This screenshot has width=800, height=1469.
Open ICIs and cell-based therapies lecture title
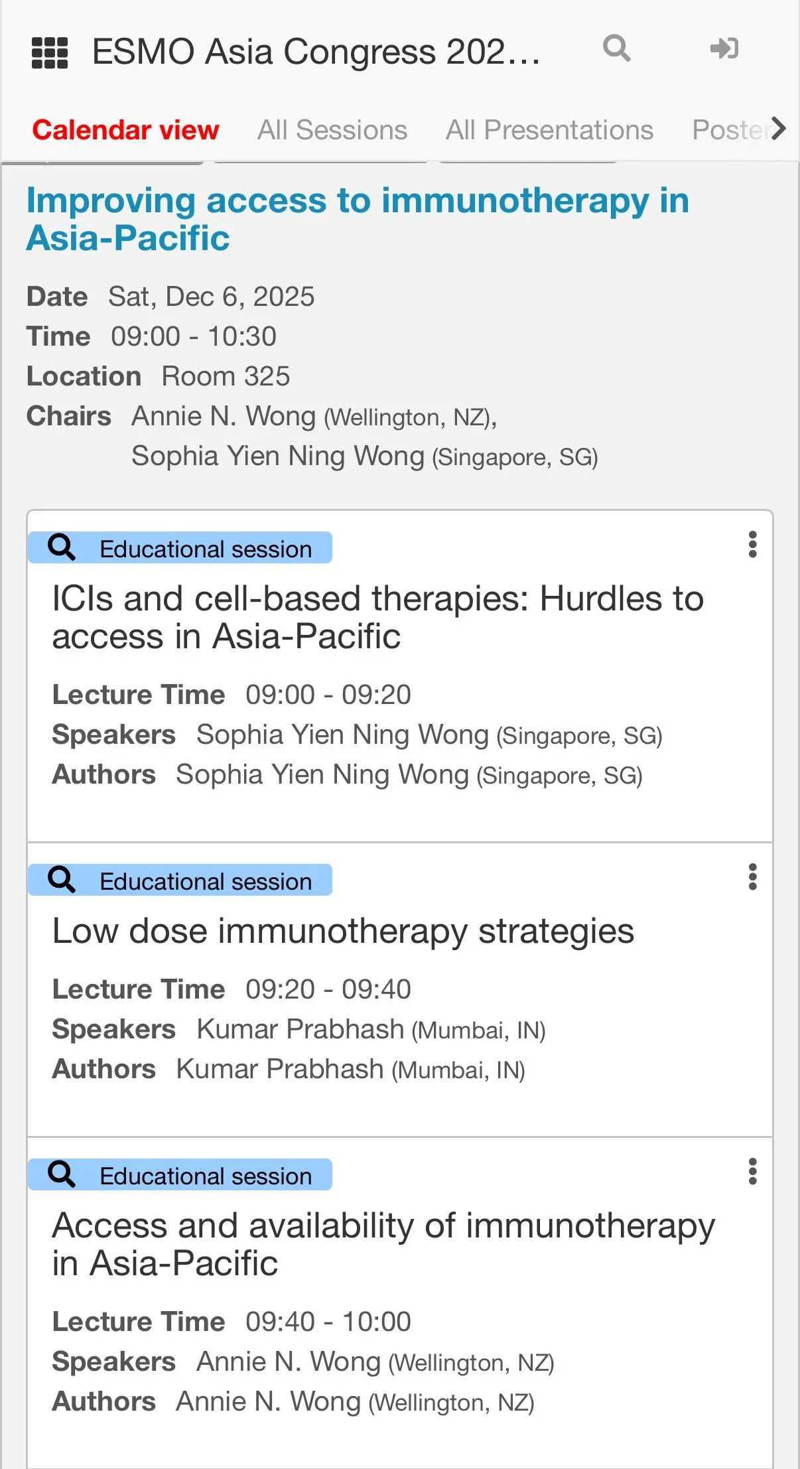coord(377,617)
